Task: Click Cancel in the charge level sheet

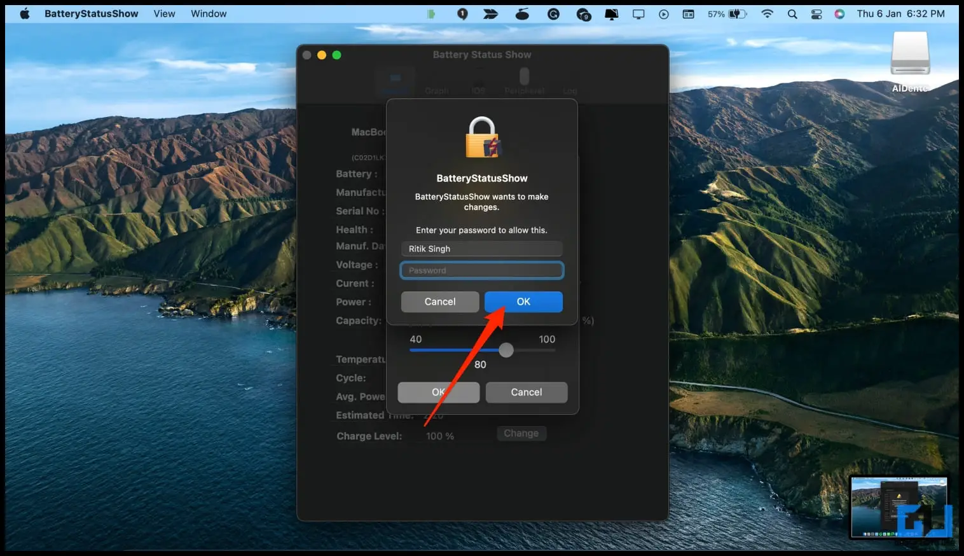Action: [527, 392]
